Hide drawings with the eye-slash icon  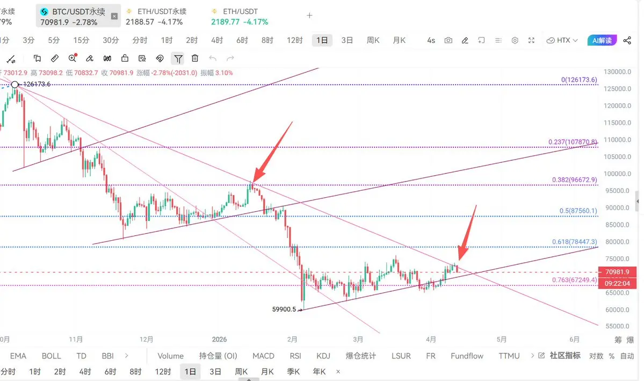[x=160, y=59]
